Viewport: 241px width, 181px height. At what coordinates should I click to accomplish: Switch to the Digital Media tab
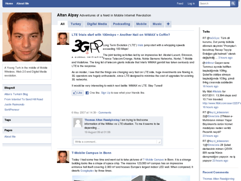97,24
